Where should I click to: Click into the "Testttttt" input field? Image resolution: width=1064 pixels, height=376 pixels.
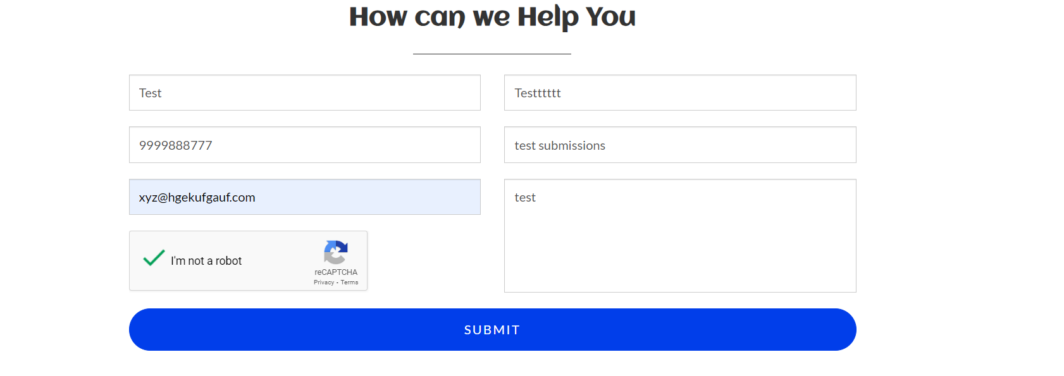tap(680, 93)
